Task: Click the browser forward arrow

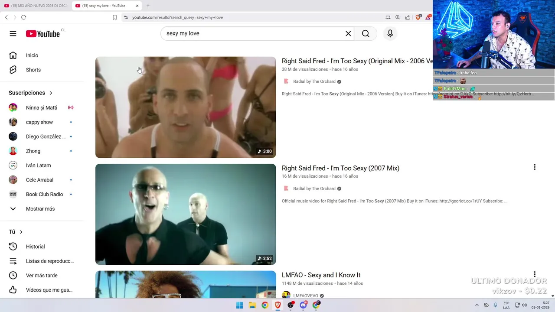Action: (x=15, y=17)
